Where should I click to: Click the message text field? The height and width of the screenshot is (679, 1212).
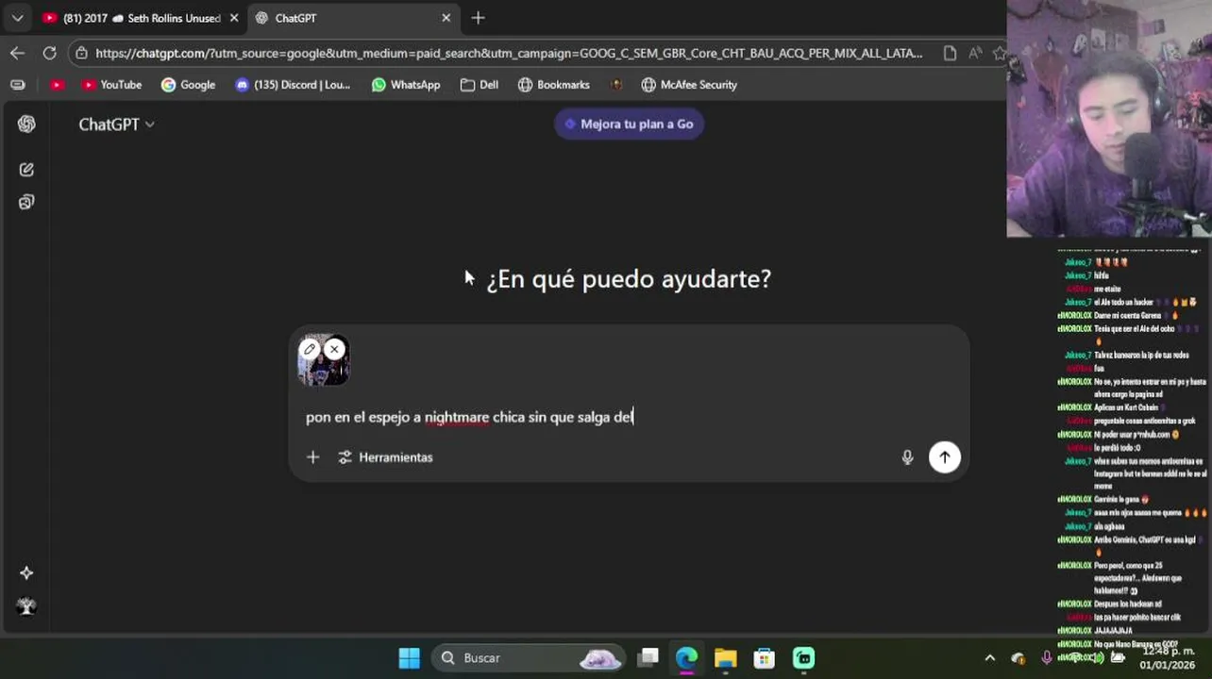tap(628, 417)
